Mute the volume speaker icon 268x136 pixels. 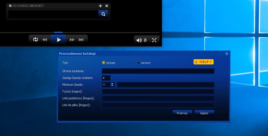pos(139,40)
